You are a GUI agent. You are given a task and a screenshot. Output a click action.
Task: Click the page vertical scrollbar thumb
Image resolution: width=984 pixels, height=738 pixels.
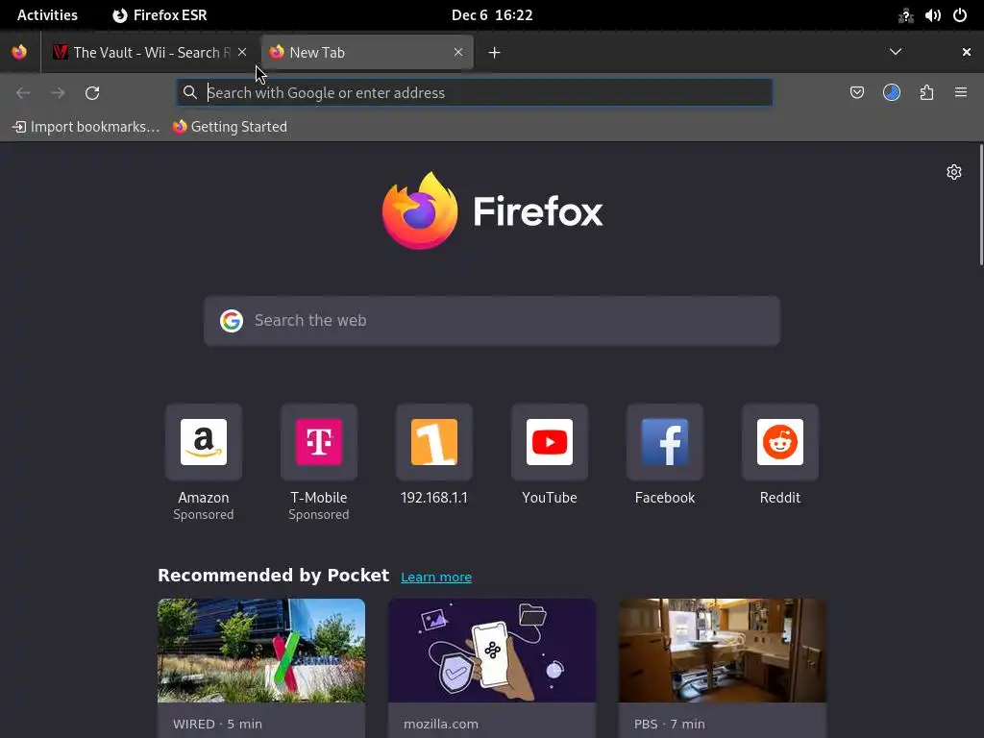[x=981, y=206]
